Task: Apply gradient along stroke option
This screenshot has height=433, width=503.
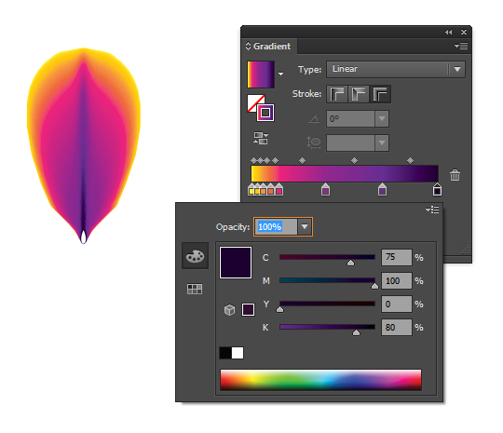Action: pyautogui.click(x=359, y=94)
